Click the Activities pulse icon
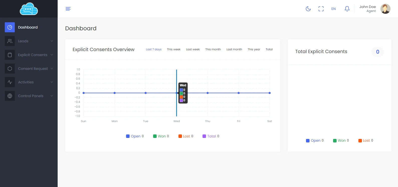The image size is (398, 187). (x=10, y=82)
